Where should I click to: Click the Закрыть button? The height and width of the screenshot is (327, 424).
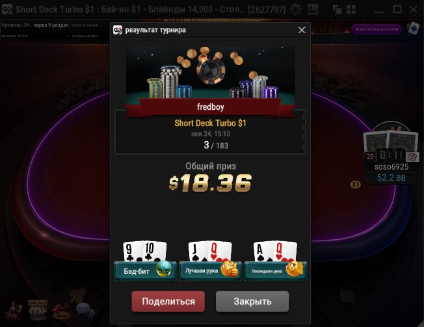(x=252, y=302)
